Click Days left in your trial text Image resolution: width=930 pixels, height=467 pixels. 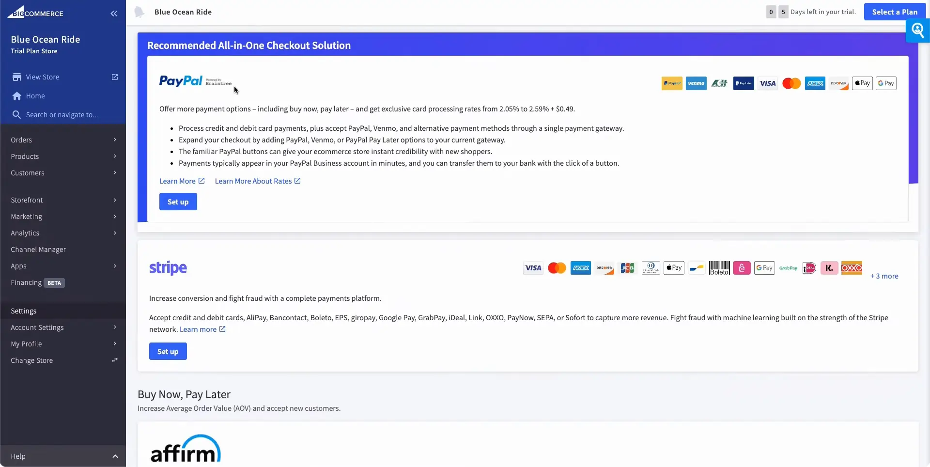[x=823, y=12]
